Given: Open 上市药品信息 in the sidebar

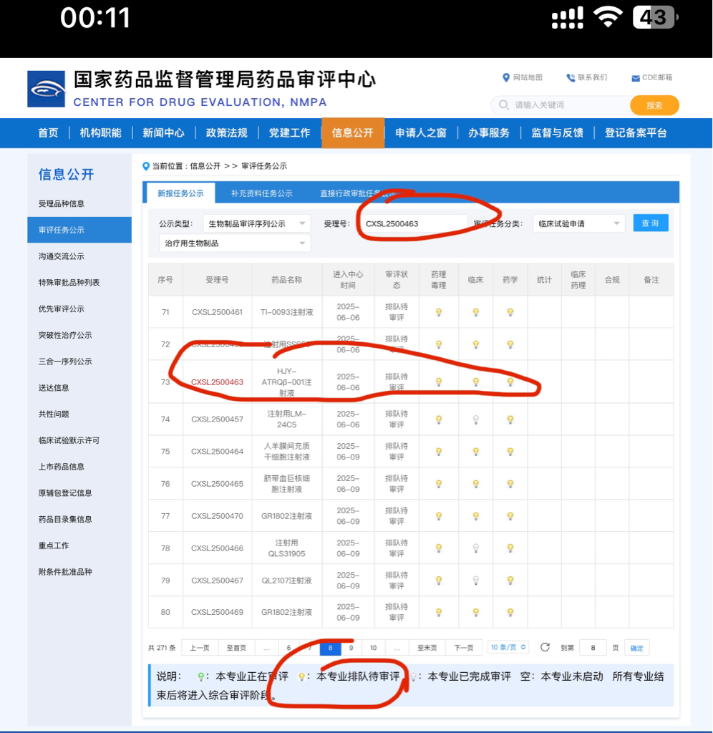Looking at the screenshot, I should tap(62, 467).
